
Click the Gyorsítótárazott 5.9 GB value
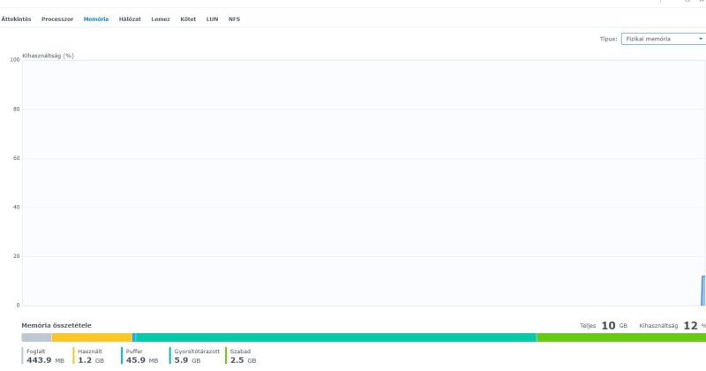pyautogui.click(x=187, y=360)
